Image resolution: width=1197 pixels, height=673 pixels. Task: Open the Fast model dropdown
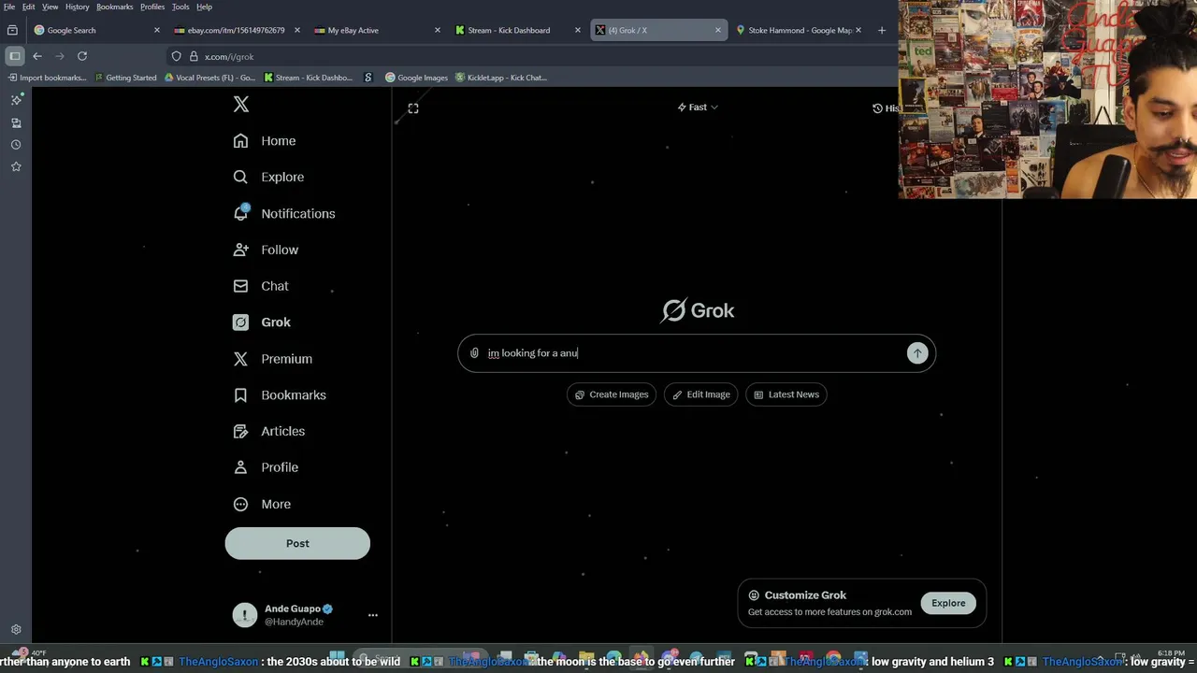[x=698, y=107]
